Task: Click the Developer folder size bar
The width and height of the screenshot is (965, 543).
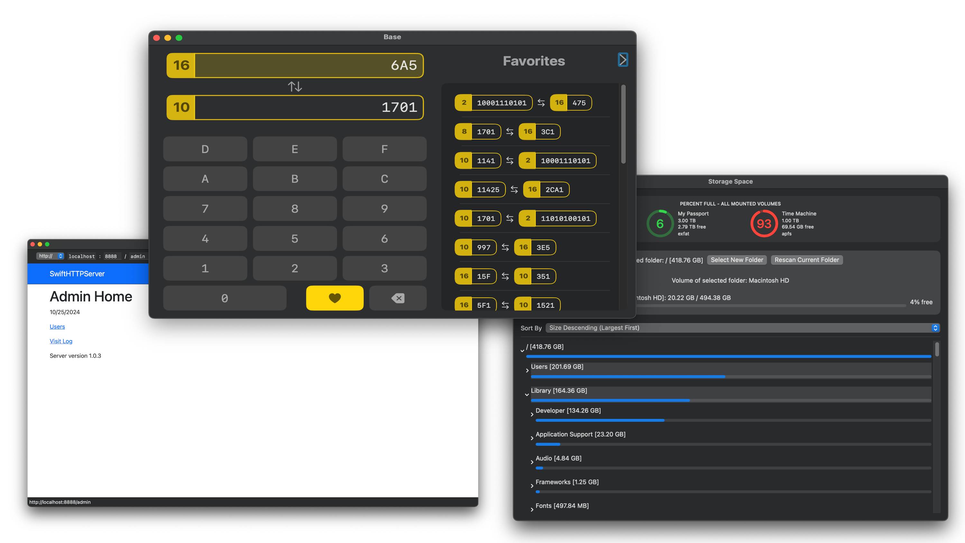Action: [733, 420]
